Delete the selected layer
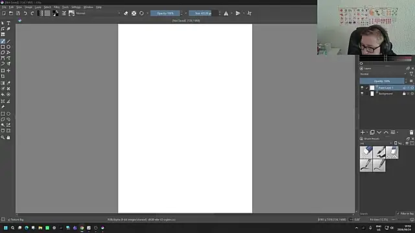This screenshot has height=233, width=415. 411,132
